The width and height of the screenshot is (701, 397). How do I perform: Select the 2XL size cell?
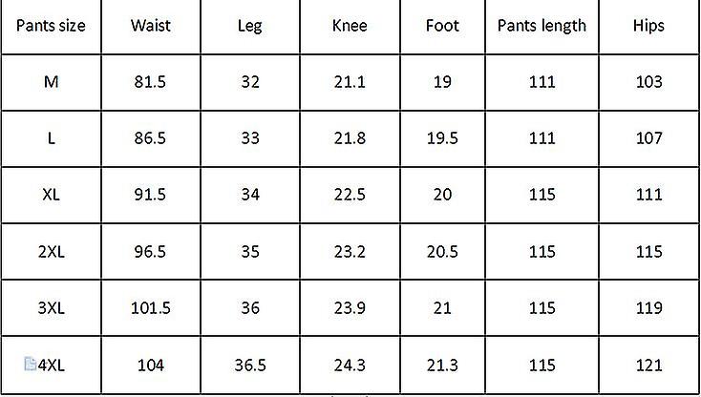(x=51, y=252)
